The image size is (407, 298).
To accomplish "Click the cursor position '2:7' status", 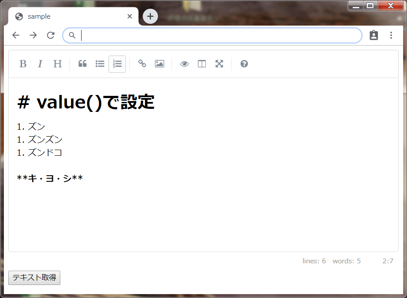I will (x=388, y=261).
